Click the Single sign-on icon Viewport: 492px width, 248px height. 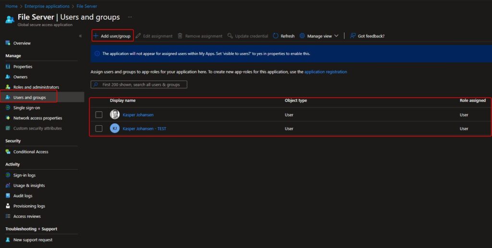(8, 108)
